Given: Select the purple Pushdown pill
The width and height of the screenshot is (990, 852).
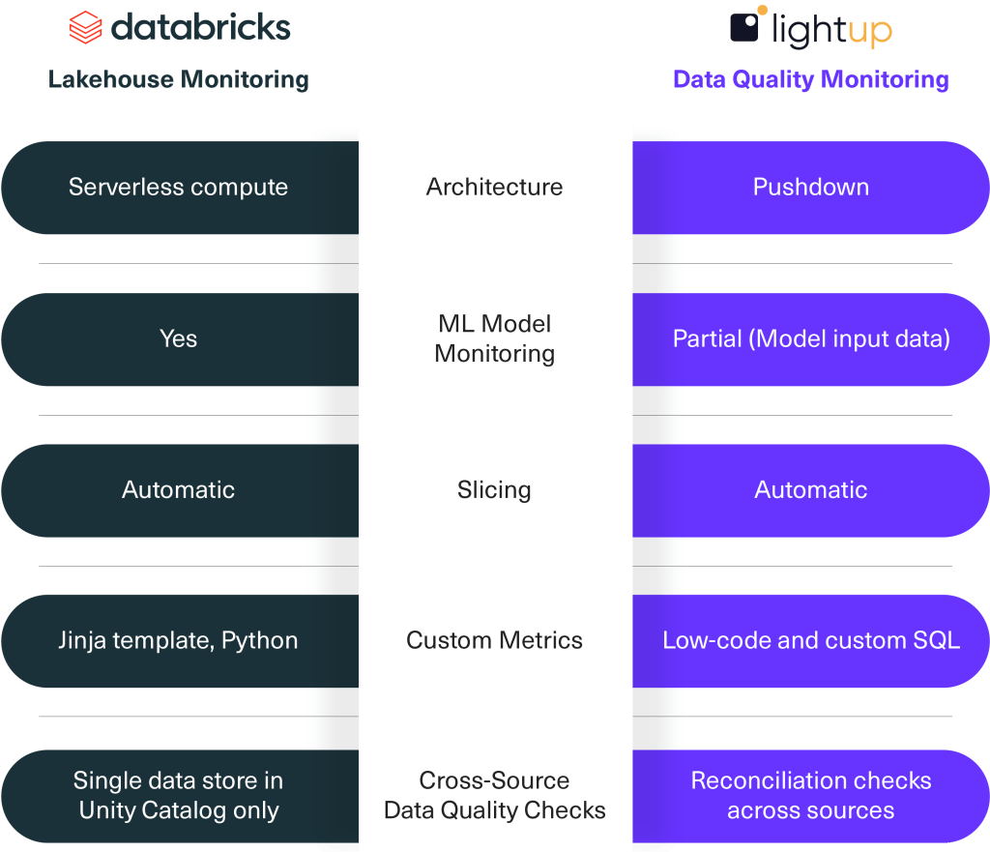Looking at the screenshot, I should pyautogui.click(x=811, y=188).
